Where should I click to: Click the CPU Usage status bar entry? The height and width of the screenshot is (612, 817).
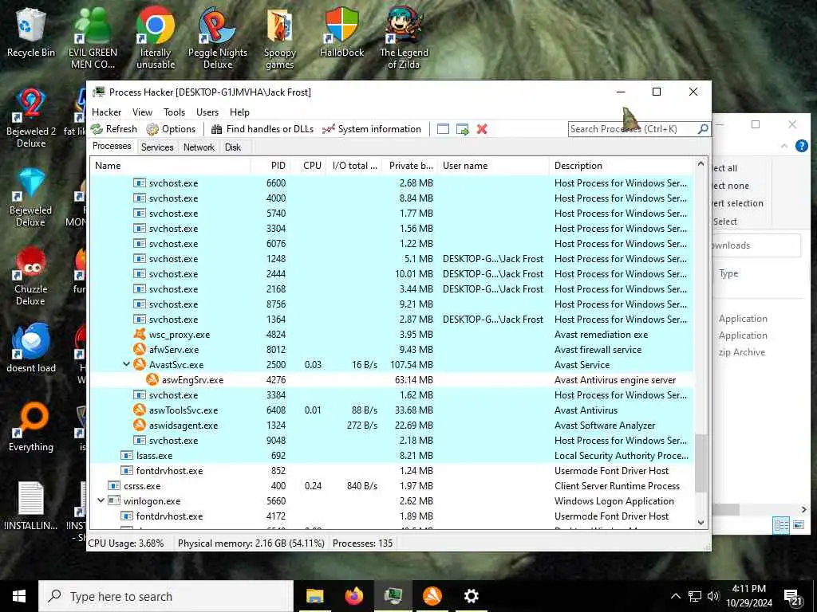pos(126,543)
